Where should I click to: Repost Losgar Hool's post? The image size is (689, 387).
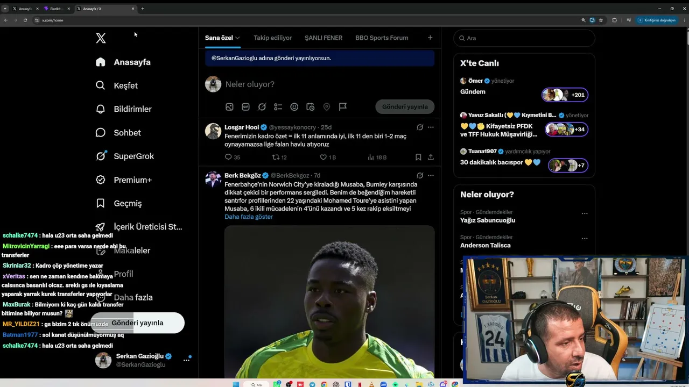[279, 157]
